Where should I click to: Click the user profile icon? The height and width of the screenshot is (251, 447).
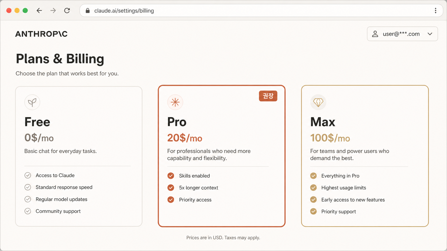pos(375,34)
